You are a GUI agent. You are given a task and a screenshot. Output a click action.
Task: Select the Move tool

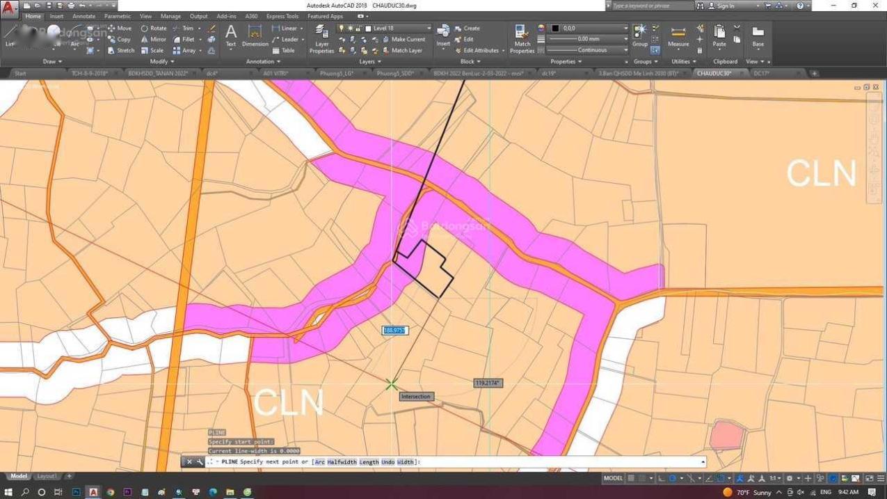120,29
